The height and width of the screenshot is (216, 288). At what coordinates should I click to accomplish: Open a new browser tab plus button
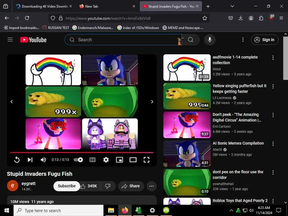coord(208,6)
